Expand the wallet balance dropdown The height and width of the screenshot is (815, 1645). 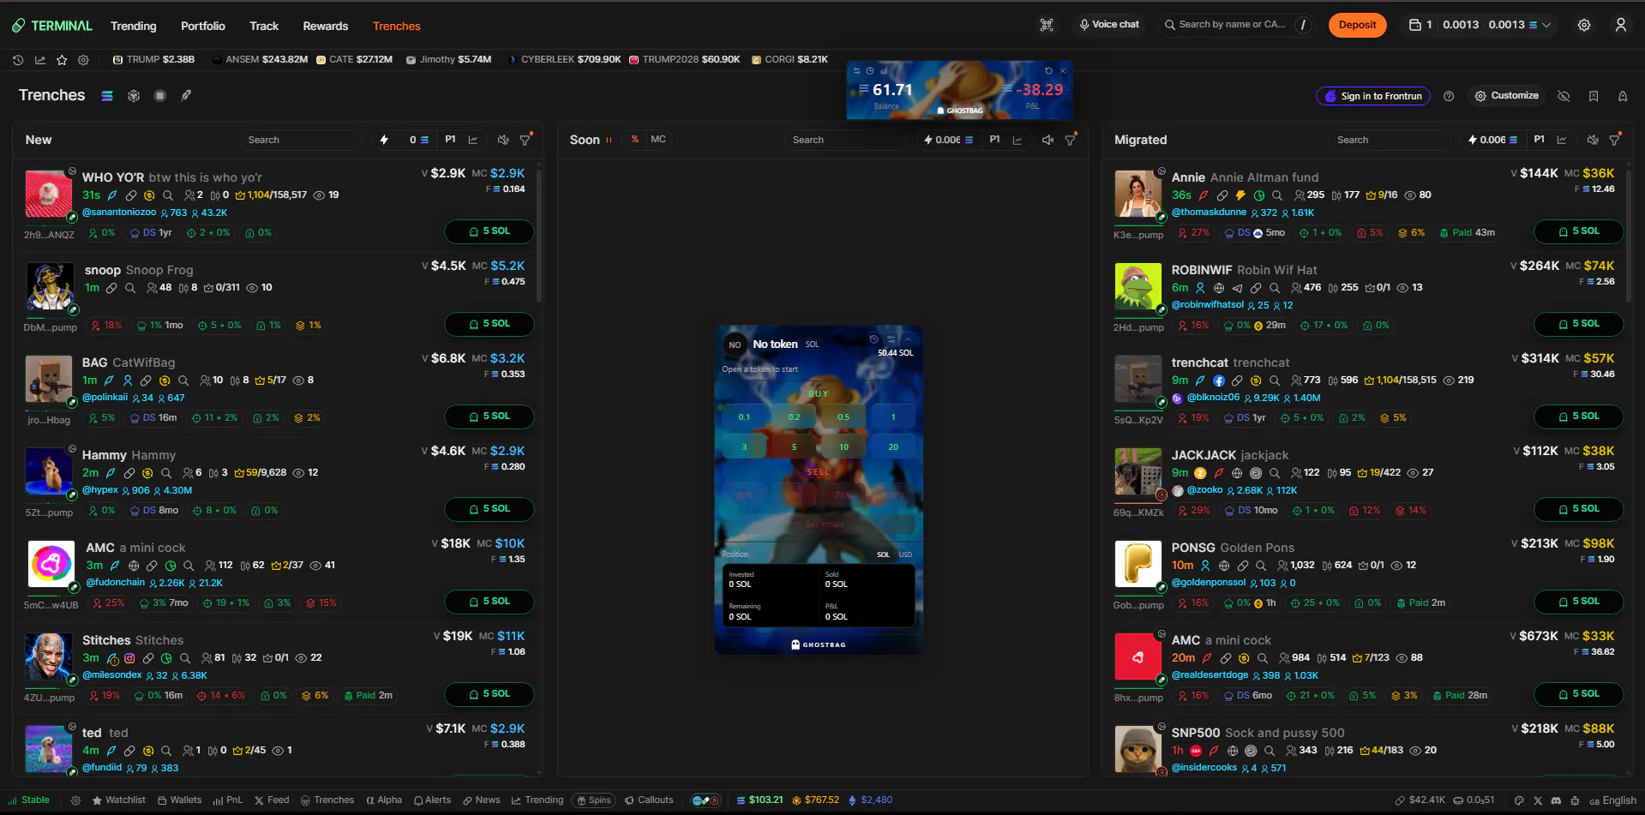(1546, 25)
